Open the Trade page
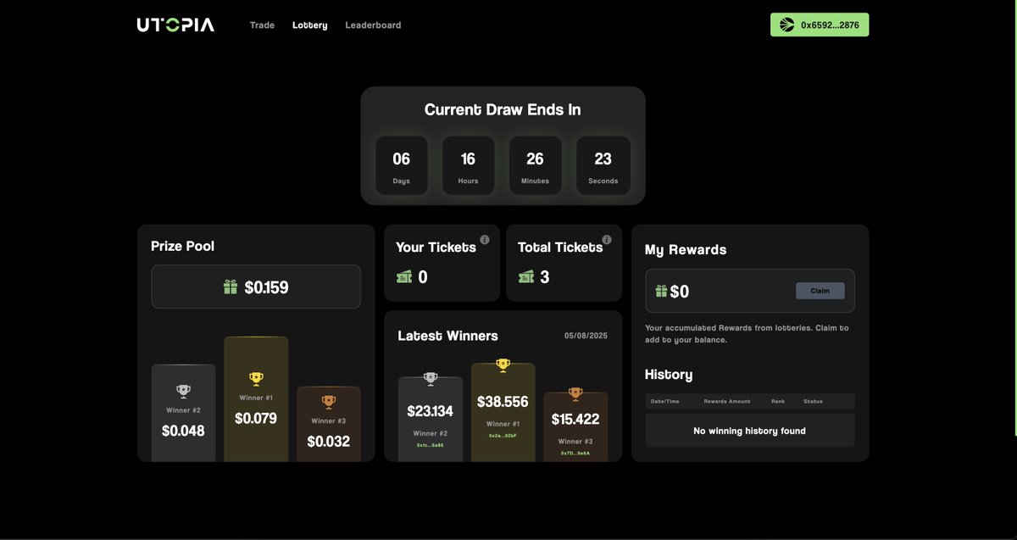The image size is (1017, 540). (x=262, y=25)
